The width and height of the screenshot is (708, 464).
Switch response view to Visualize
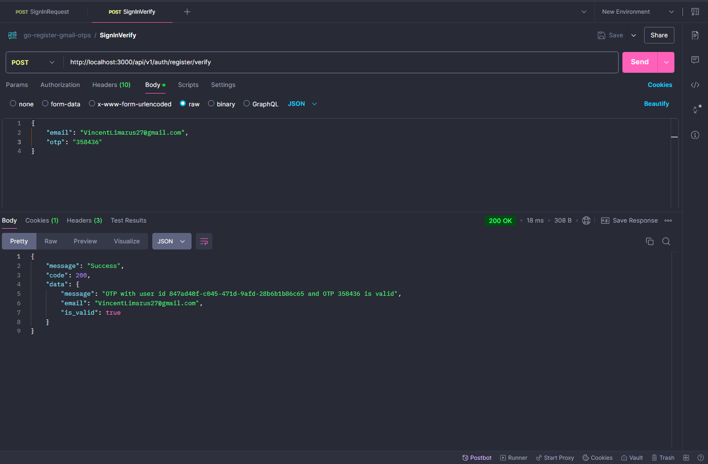(127, 241)
